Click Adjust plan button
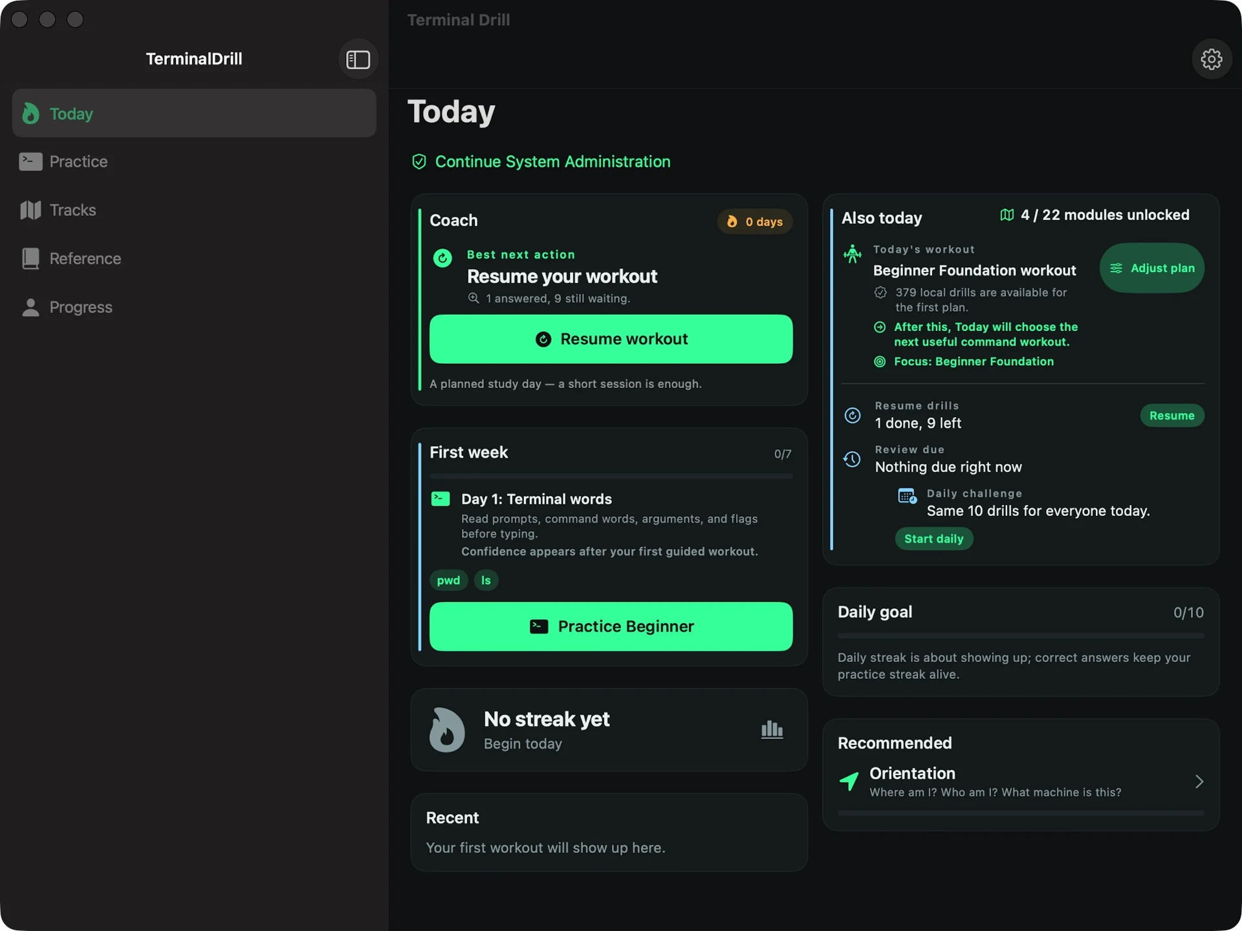The height and width of the screenshot is (931, 1242). [x=1152, y=268]
